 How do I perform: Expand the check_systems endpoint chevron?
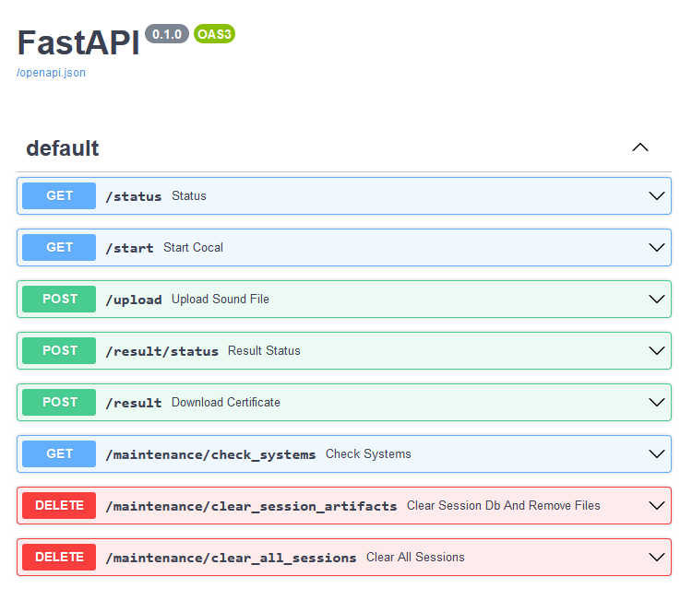click(657, 453)
